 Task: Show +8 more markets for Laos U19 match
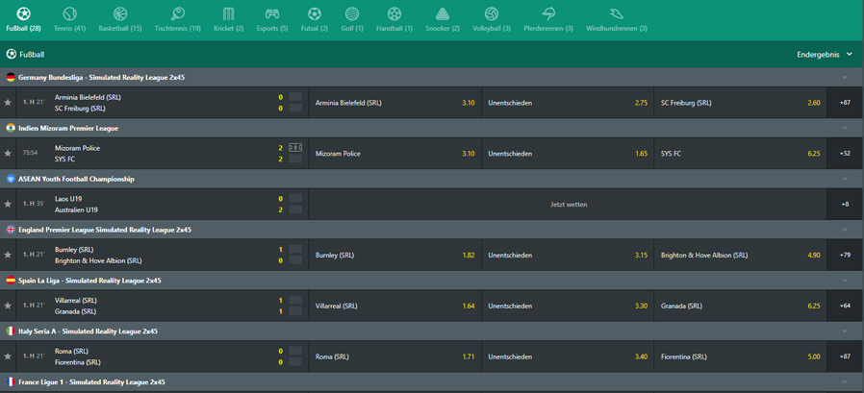click(846, 205)
